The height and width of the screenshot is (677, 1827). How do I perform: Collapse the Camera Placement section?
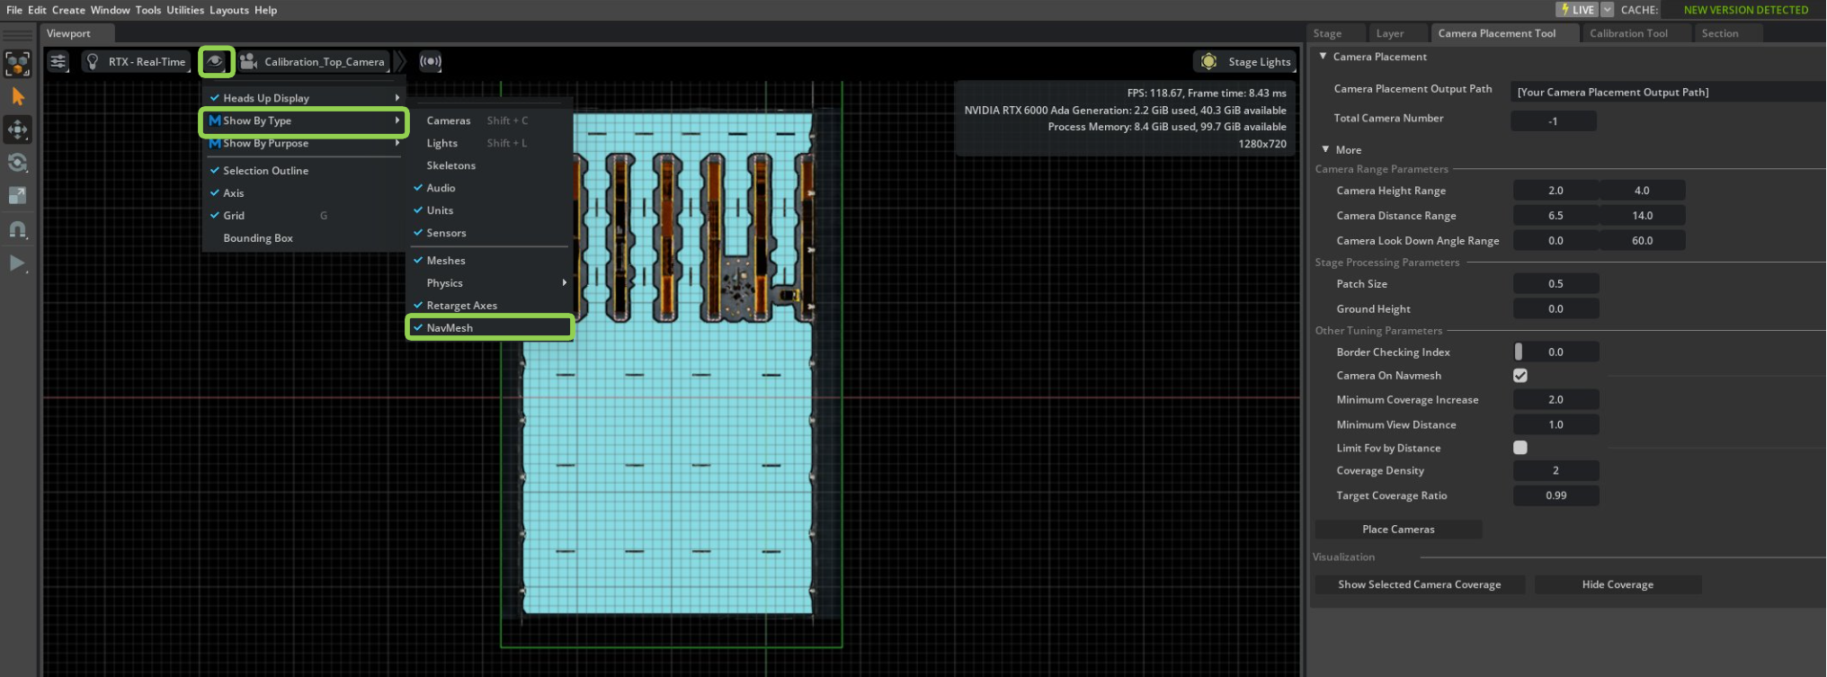(1323, 57)
